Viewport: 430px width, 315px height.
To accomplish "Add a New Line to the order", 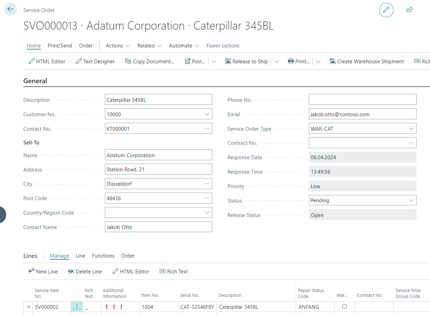I will tap(43, 272).
